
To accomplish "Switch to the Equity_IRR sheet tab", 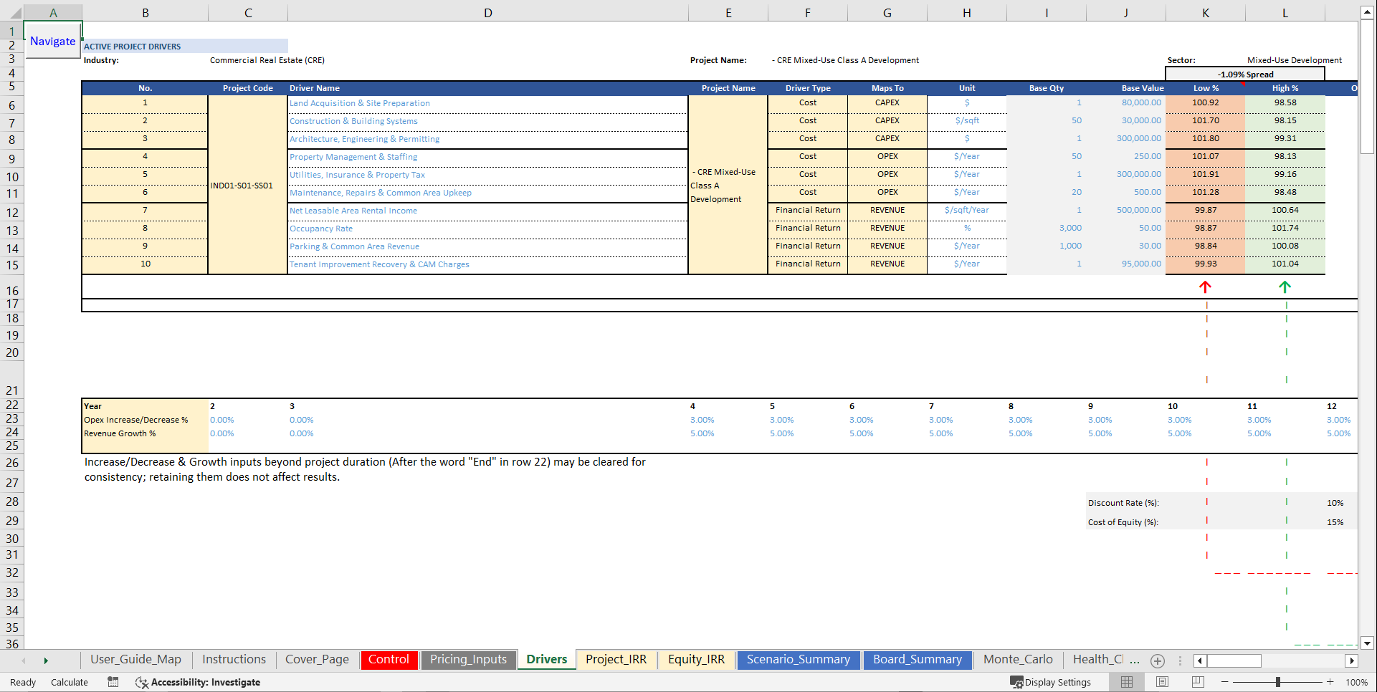I will [696, 660].
